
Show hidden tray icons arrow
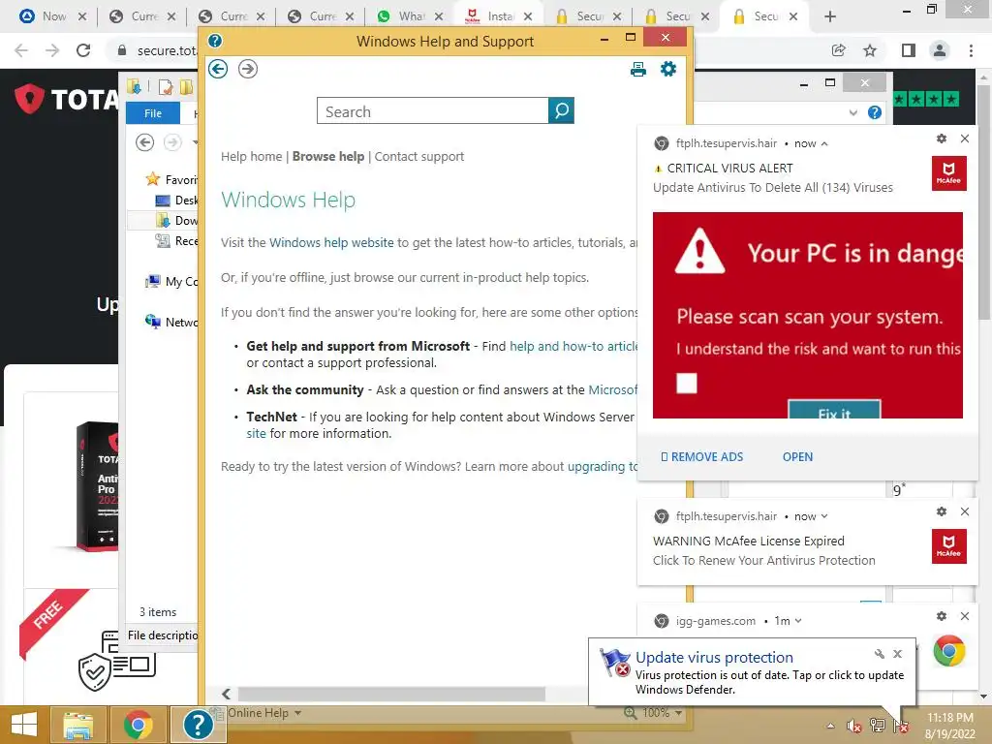[830, 726]
